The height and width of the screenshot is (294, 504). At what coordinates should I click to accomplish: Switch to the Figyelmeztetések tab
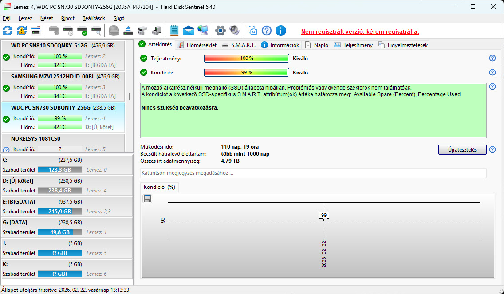coord(403,45)
